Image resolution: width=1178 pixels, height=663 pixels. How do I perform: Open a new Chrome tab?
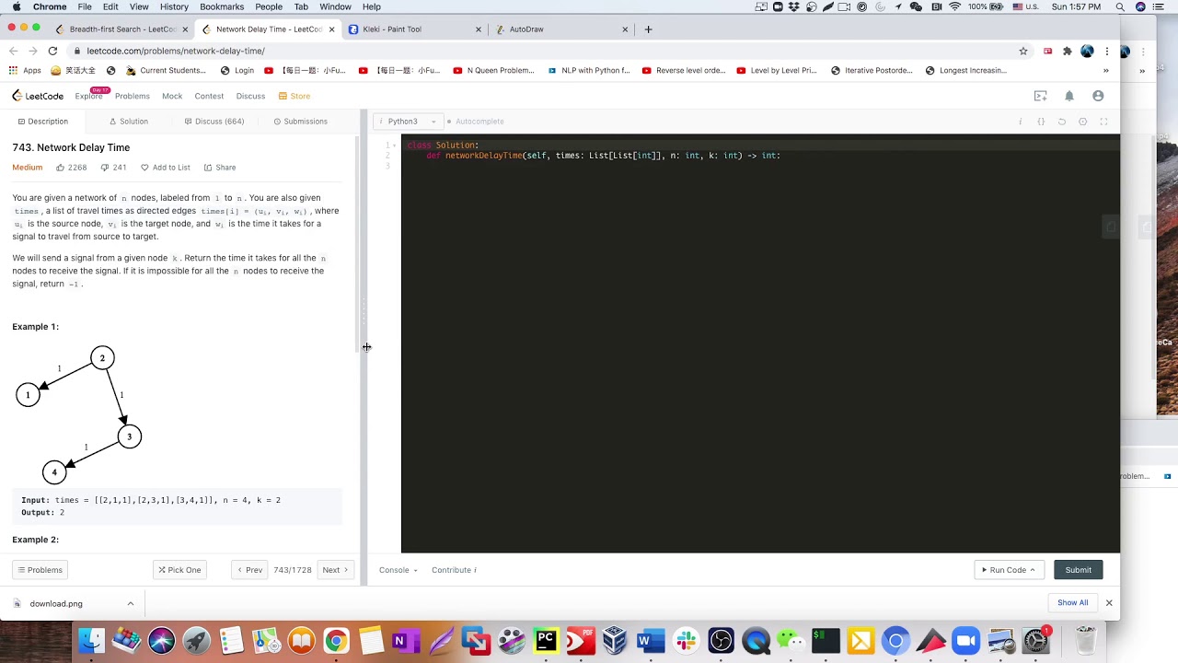click(648, 29)
